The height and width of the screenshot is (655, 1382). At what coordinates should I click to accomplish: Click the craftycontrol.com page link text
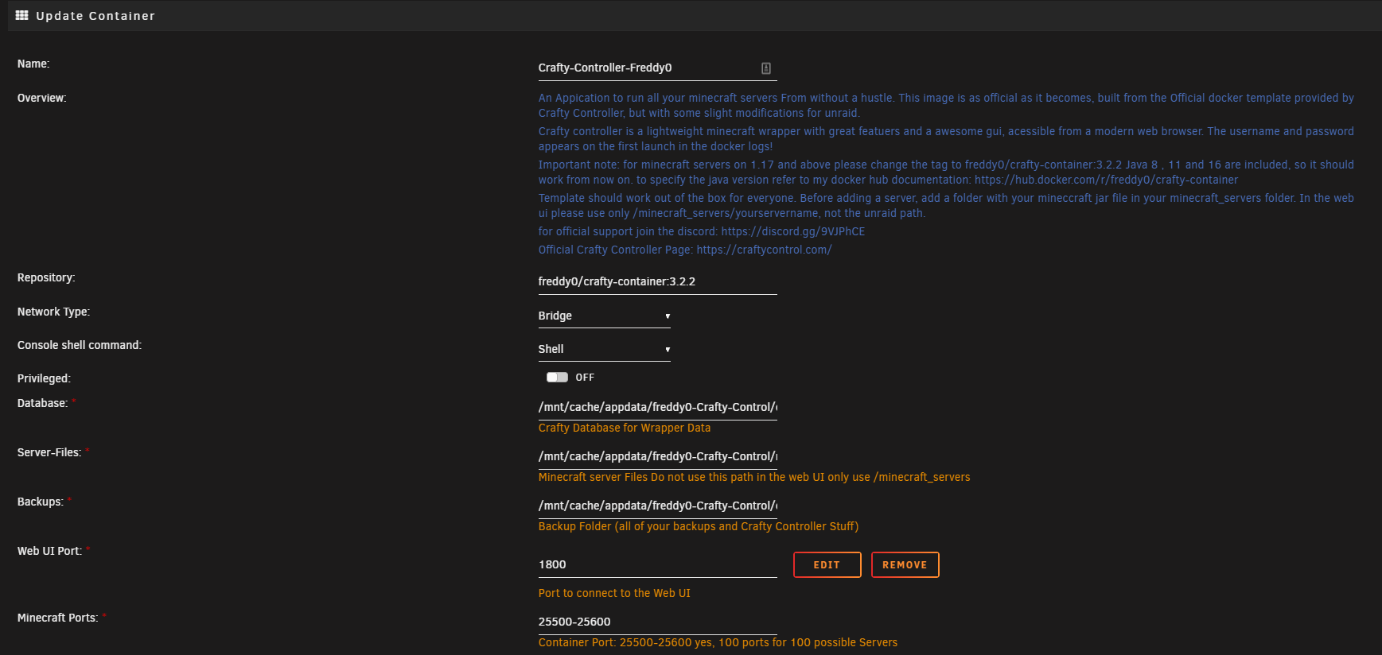coord(764,250)
